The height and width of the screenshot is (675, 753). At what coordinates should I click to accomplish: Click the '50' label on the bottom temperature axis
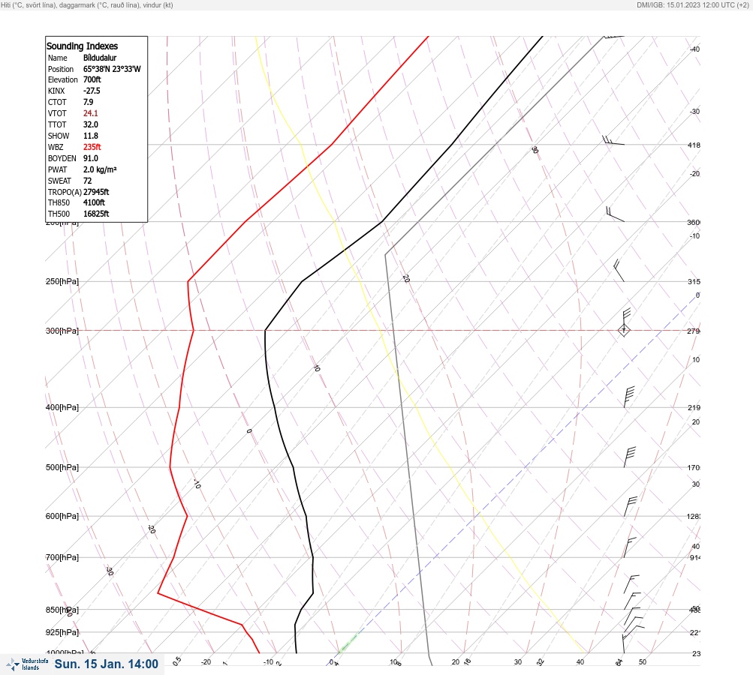pos(643,662)
